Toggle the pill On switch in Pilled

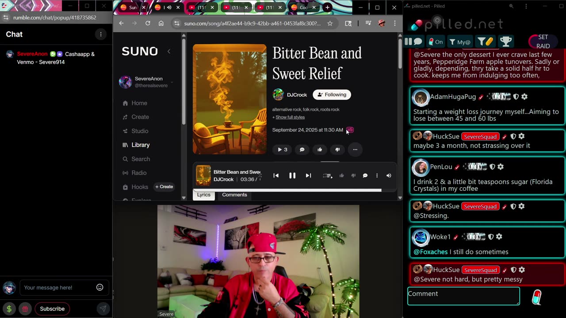pos(436,42)
